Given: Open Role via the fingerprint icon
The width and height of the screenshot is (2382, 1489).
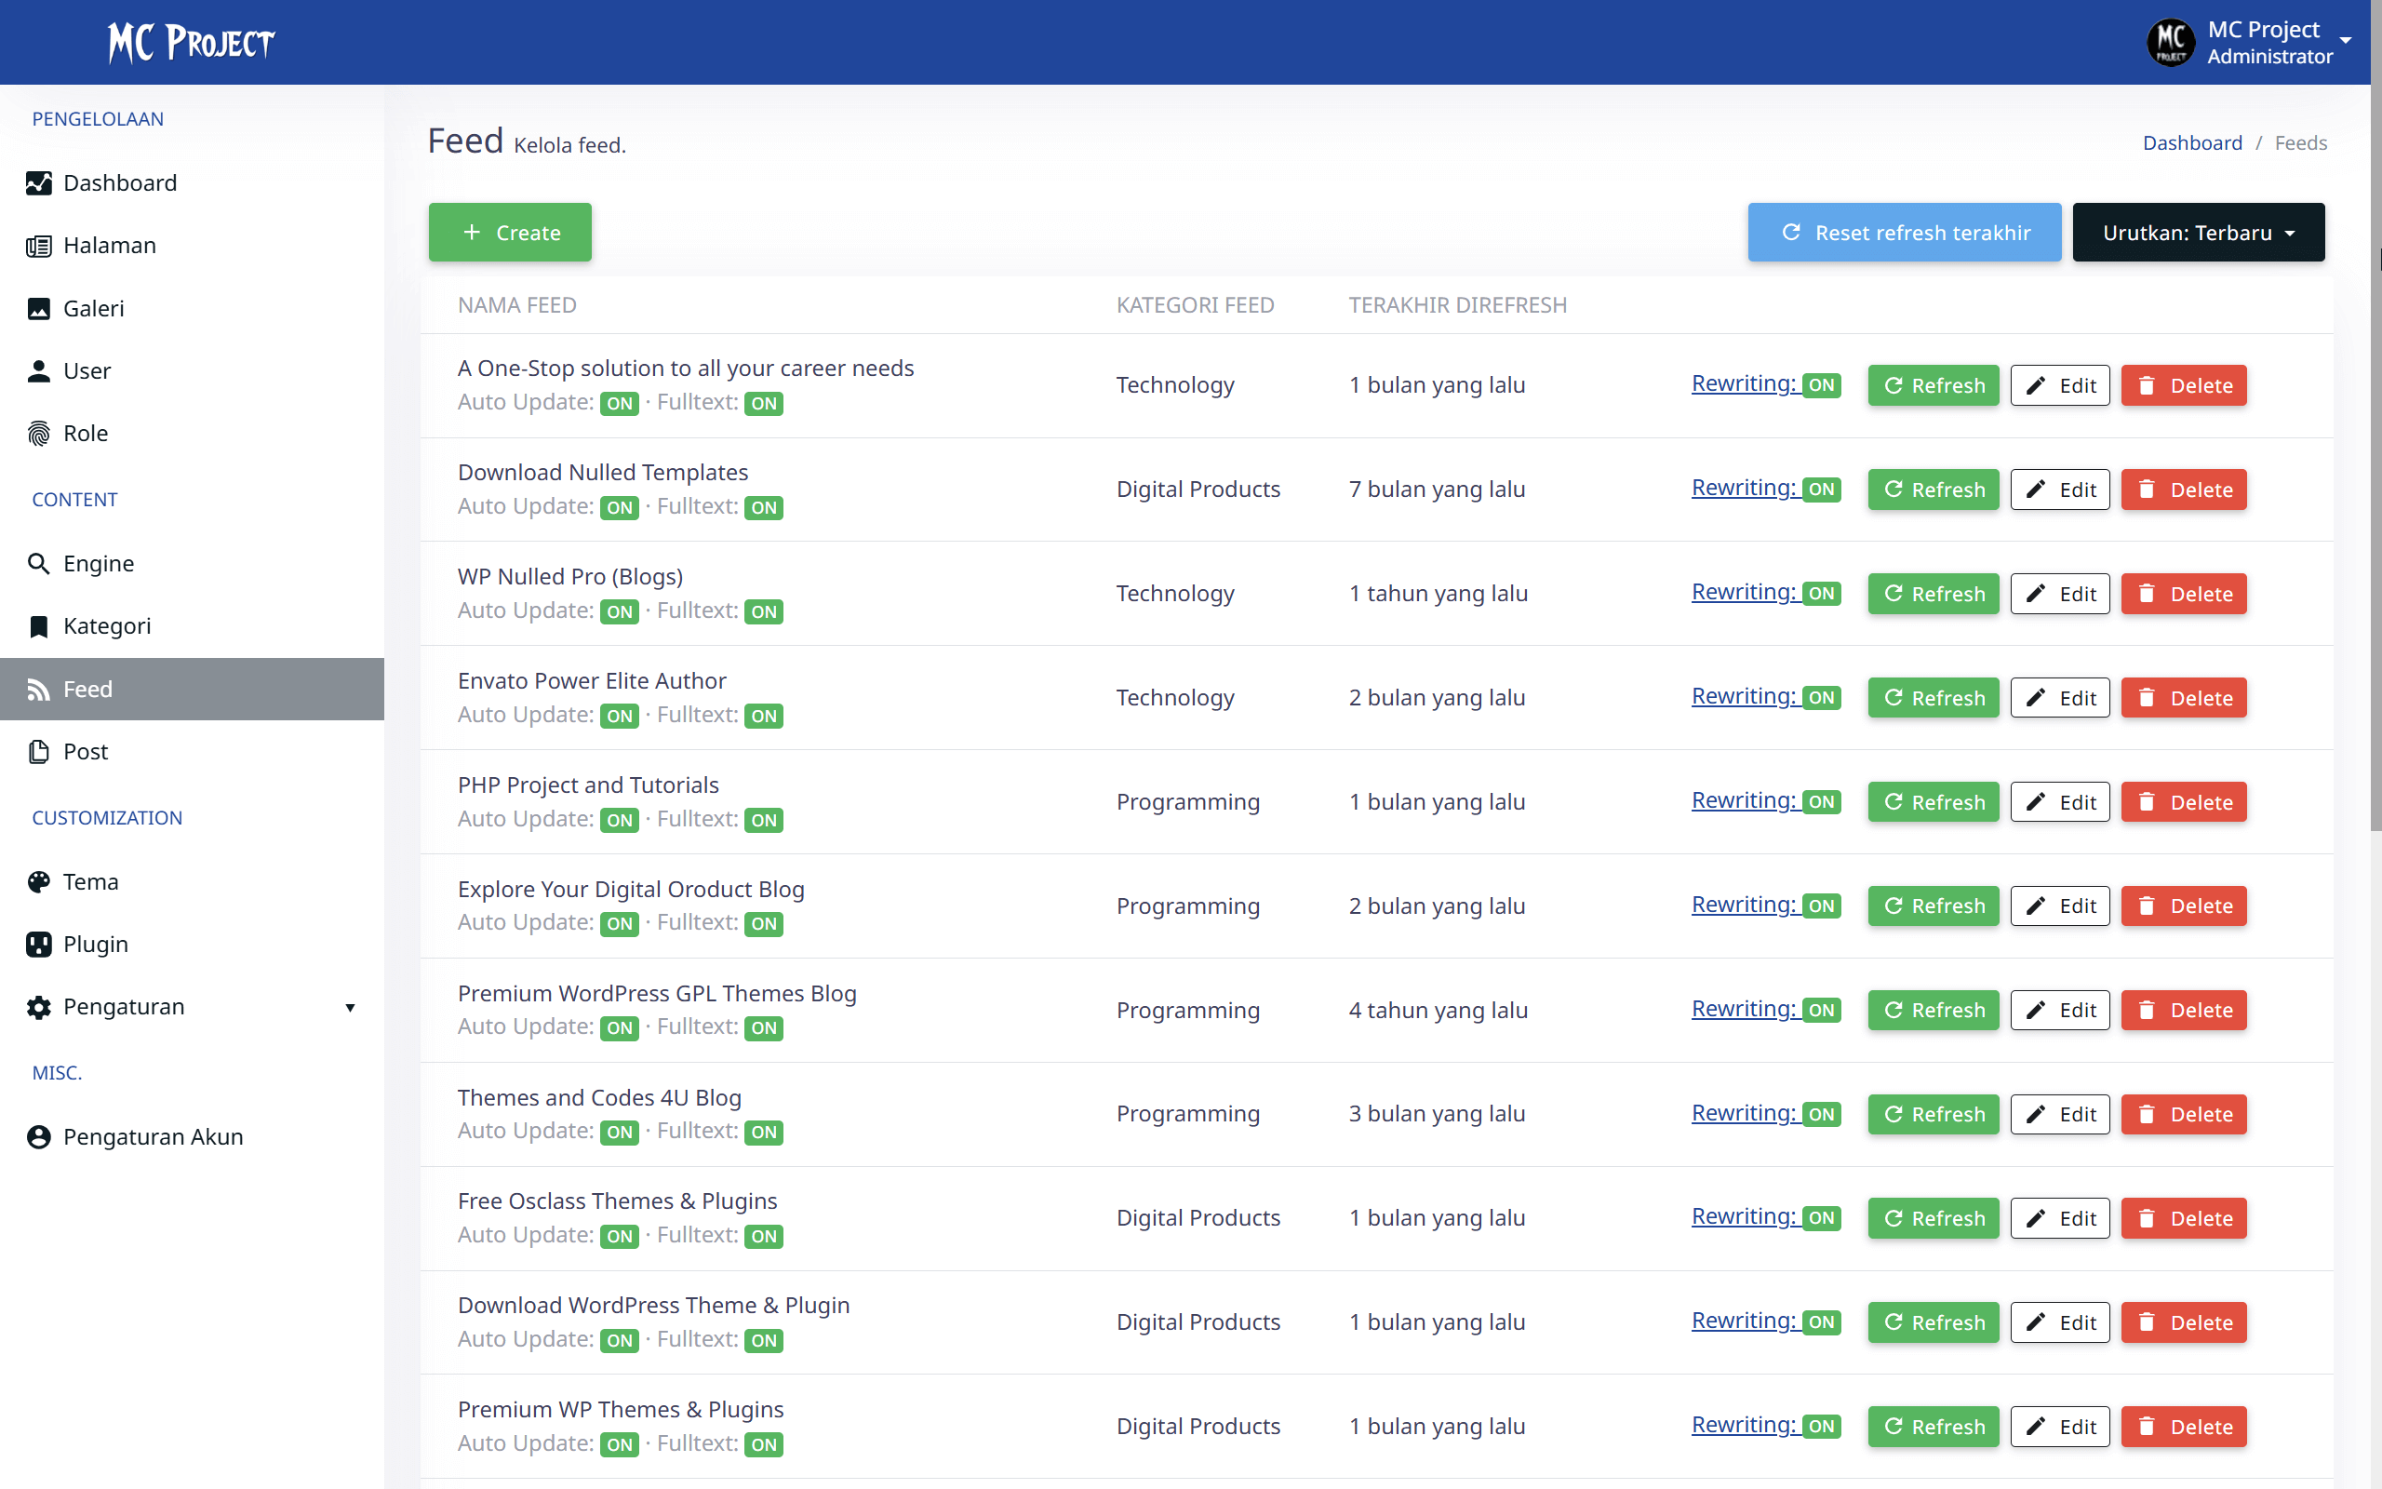Looking at the screenshot, I should (x=38, y=433).
